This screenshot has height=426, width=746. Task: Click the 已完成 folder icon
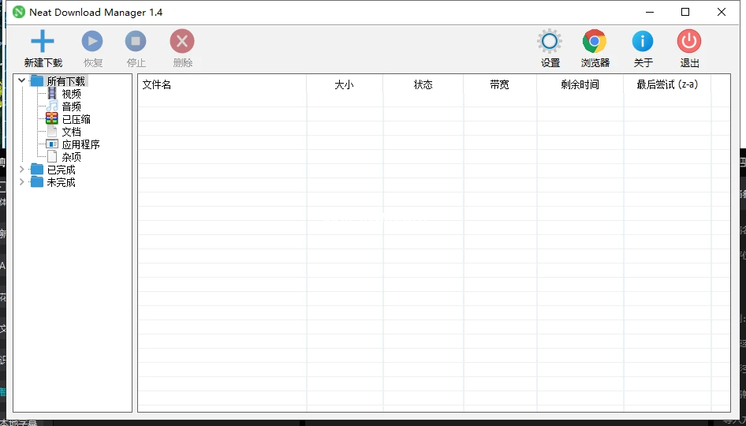point(37,169)
